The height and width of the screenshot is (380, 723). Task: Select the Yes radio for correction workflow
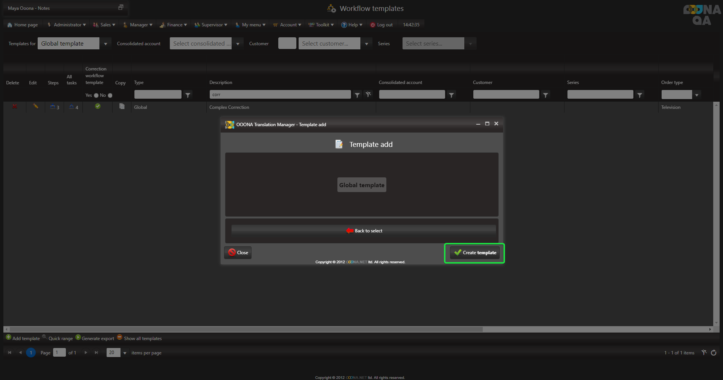coord(96,95)
